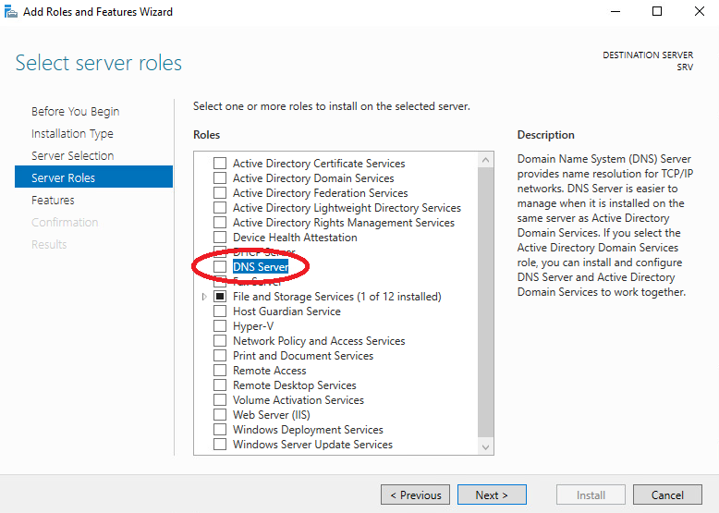Tick Volume Activation Services checkbox
The width and height of the screenshot is (719, 513).
click(220, 399)
